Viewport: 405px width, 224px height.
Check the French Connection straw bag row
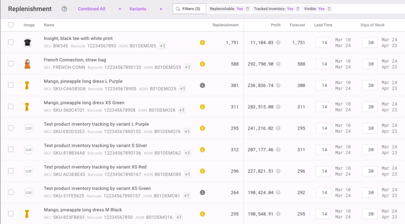11,64
